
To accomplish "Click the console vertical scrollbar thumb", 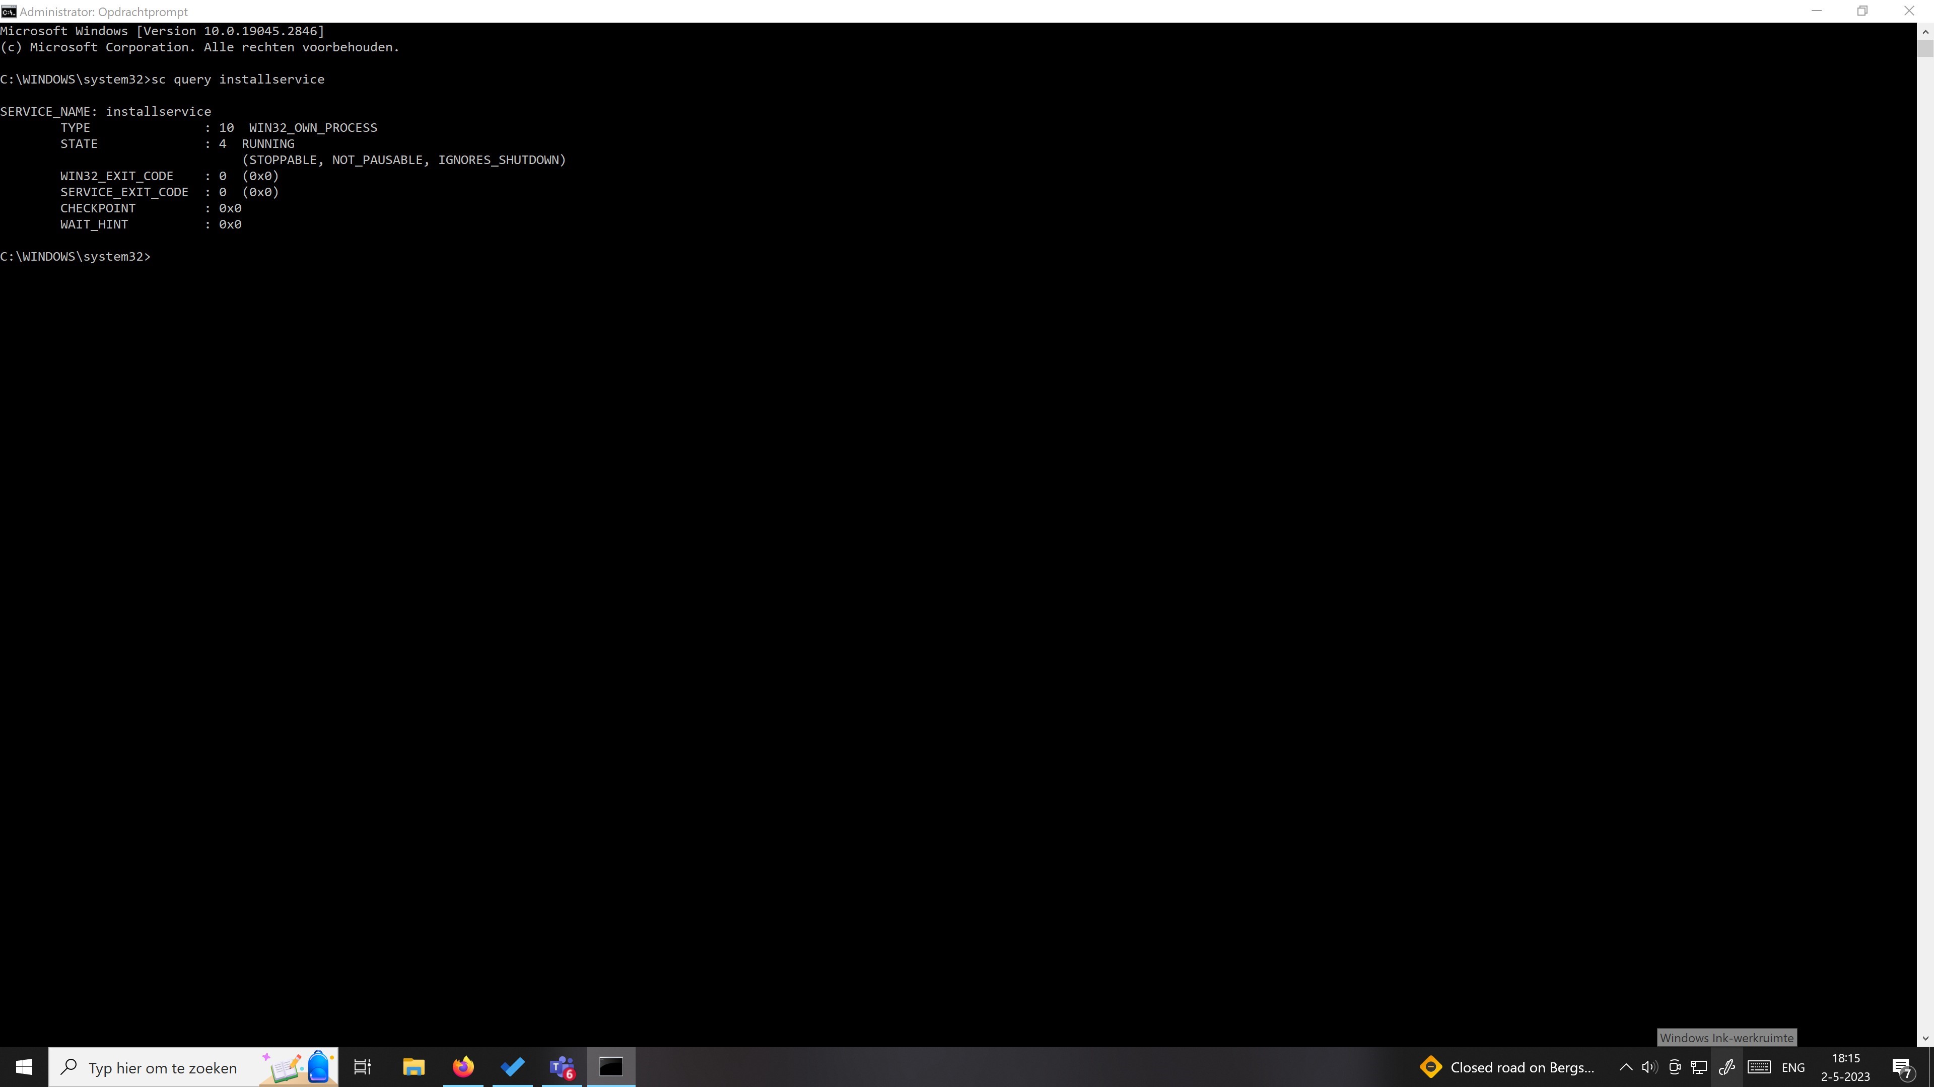I will click(x=1925, y=49).
